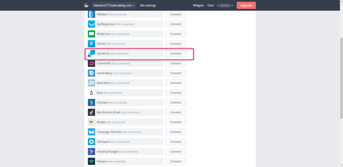Click the Campaign Monitor (Not connected) label
343x167 pixels.
click(x=119, y=132)
